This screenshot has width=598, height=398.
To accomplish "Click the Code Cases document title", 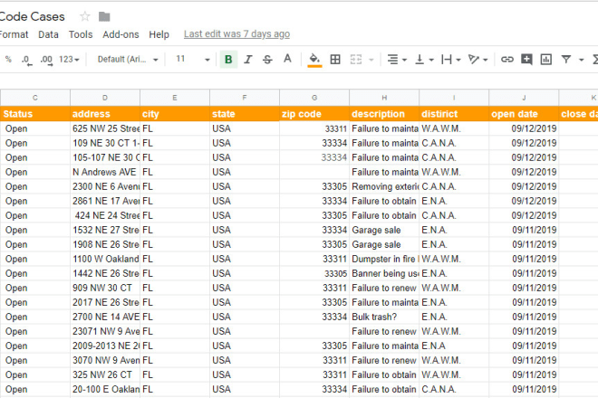I will click(x=32, y=16).
